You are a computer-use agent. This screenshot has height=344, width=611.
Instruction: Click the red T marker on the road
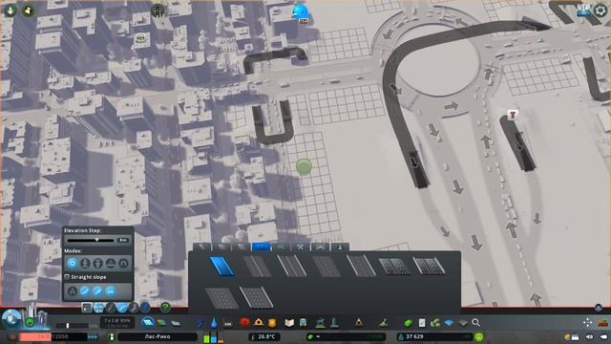[513, 115]
